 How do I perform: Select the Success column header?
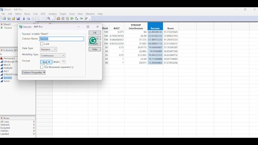(155, 27)
